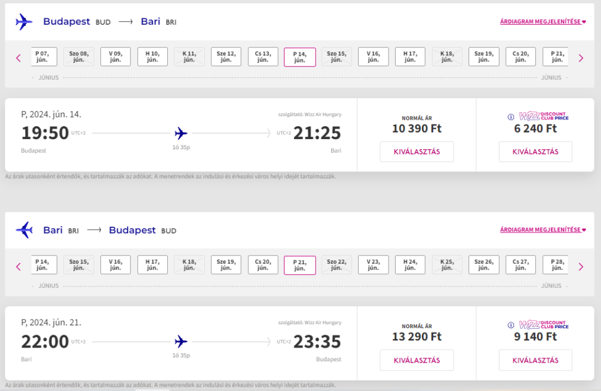The height and width of the screenshot is (391, 601).
Task: Click the plane icon beside Bari–Budapest heading
Action: coord(23,230)
